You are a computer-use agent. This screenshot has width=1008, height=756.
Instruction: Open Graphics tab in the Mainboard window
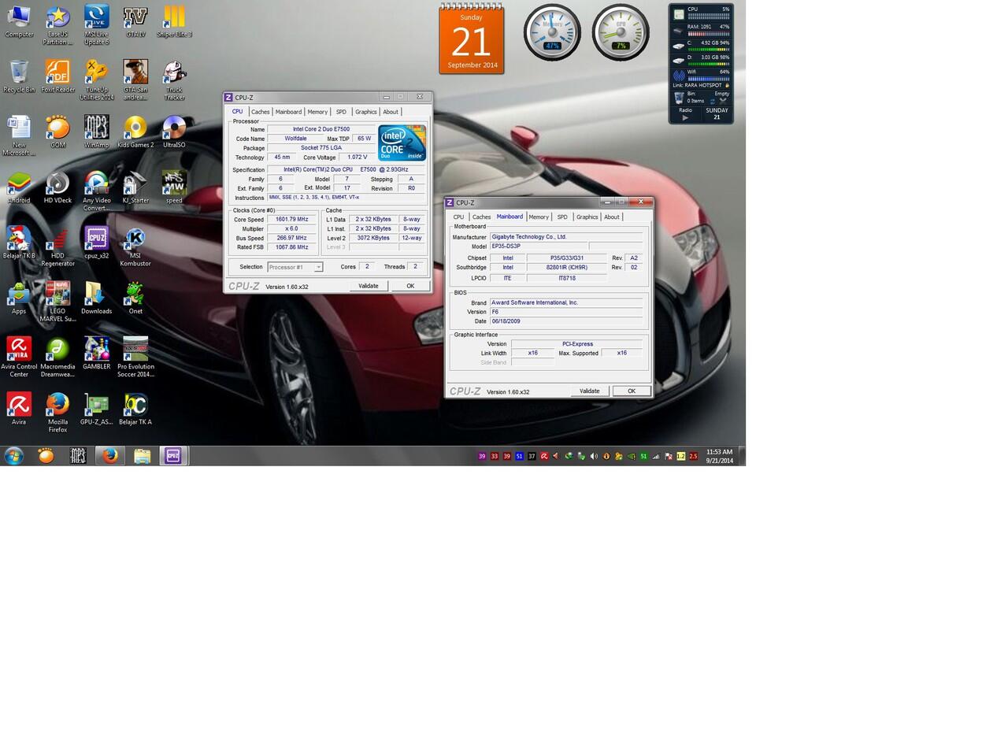(x=587, y=217)
